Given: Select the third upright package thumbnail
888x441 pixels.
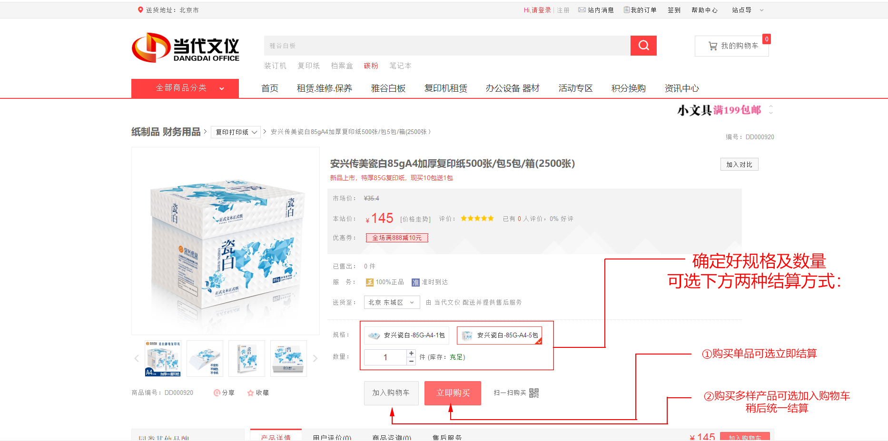Looking at the screenshot, I should click(247, 358).
